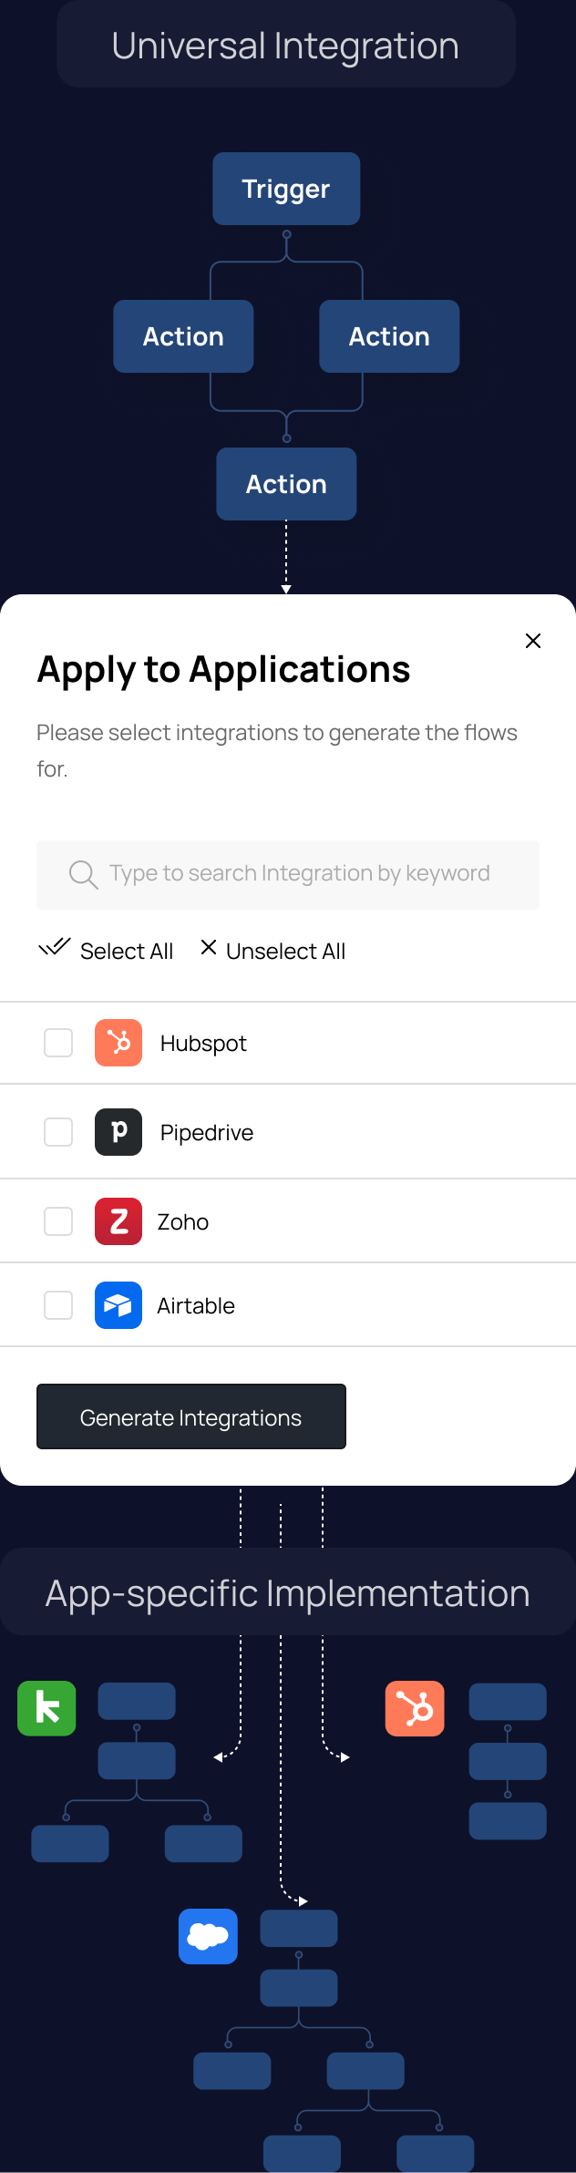
Task: Select the bottom Action node in flow
Action: coord(286,484)
